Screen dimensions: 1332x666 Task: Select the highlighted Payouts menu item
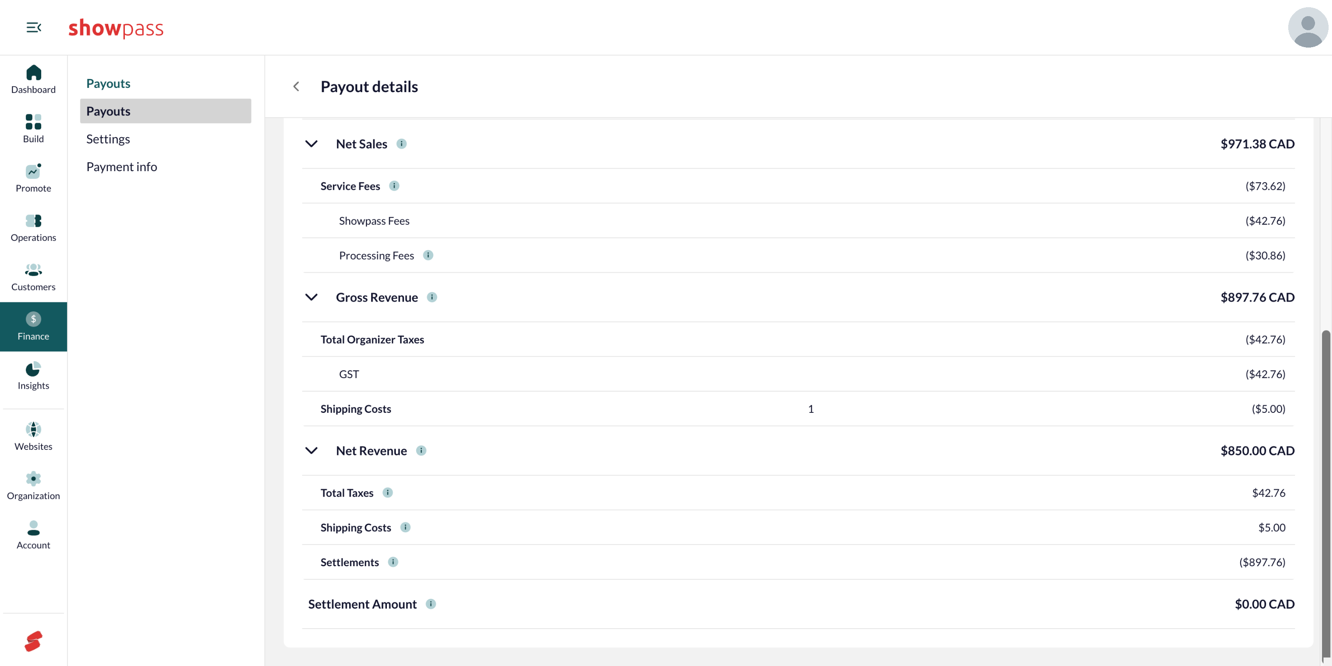pyautogui.click(x=166, y=111)
